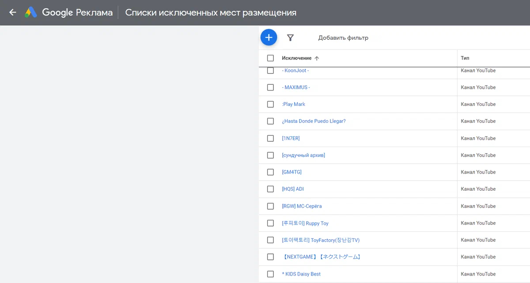This screenshot has width=530, height=283.
Task: Open the ¿Hasta Donde Puedo Llegar? link
Action: pyautogui.click(x=314, y=121)
